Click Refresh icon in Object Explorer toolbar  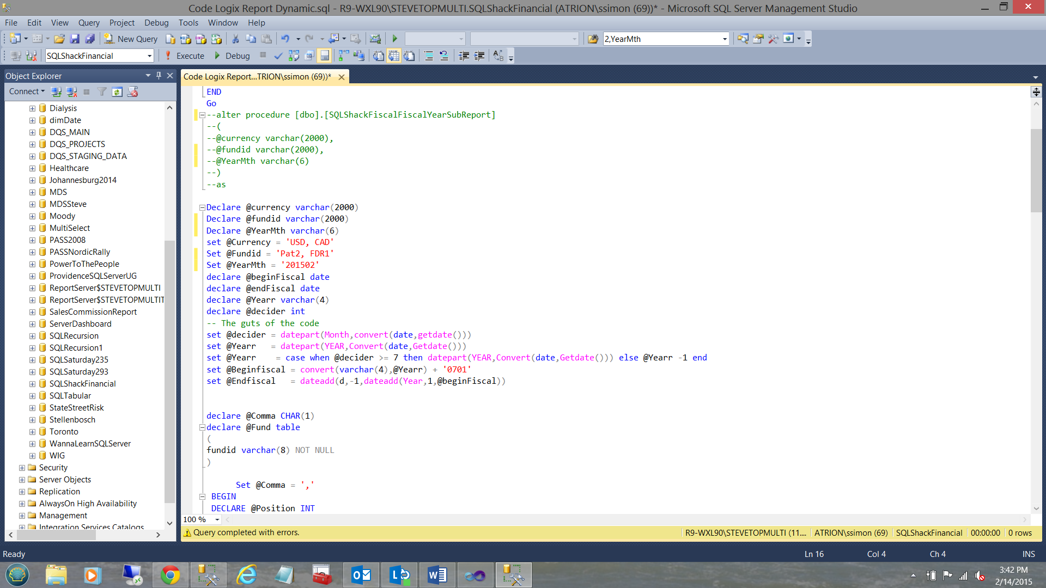(x=117, y=91)
